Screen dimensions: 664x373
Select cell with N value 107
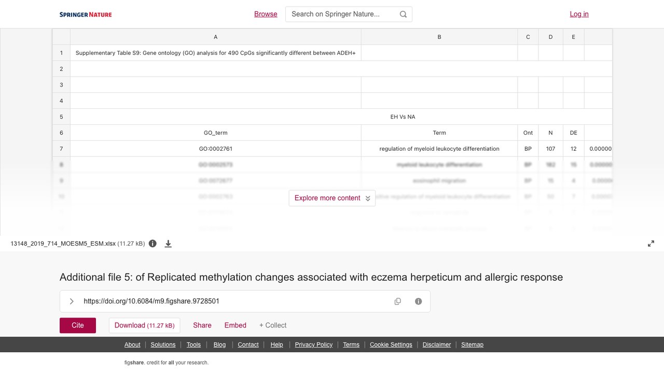(x=551, y=149)
